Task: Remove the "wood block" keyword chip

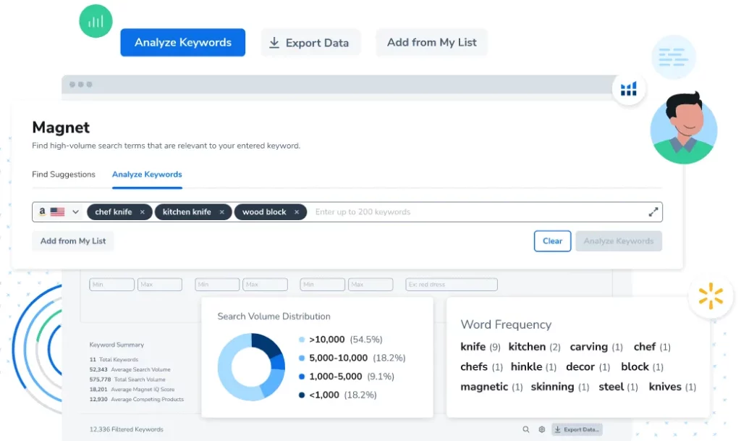Action: 297,212
